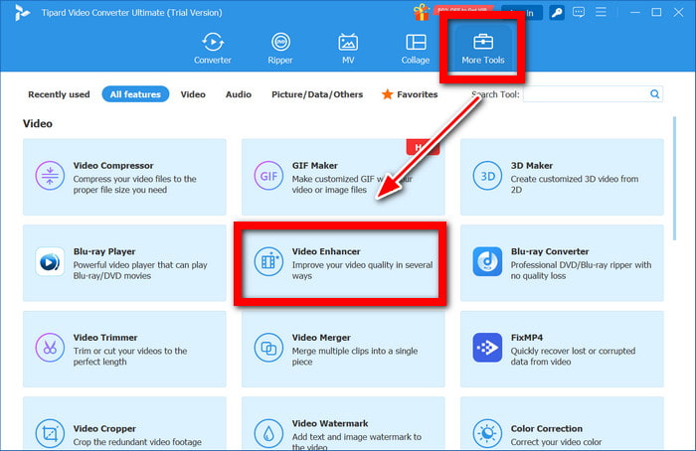Select the All features filter
696x451 pixels.
(x=135, y=94)
